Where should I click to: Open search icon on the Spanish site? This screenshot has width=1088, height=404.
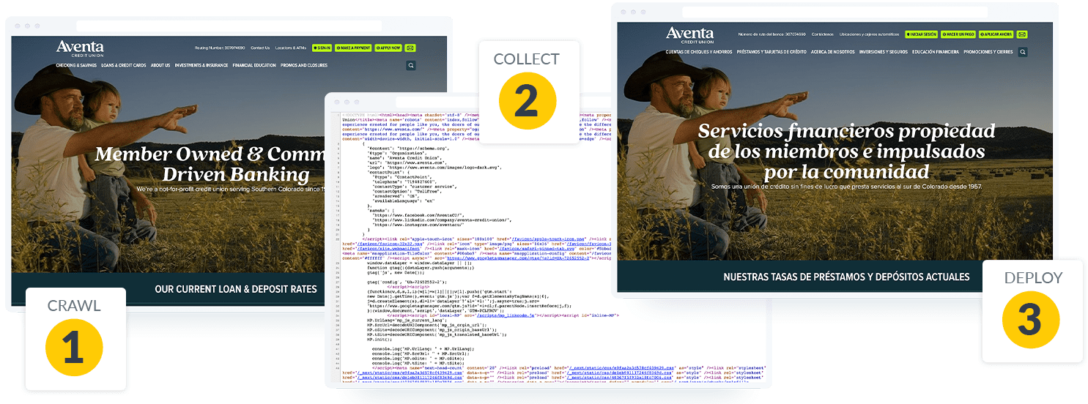pyautogui.click(x=1023, y=52)
